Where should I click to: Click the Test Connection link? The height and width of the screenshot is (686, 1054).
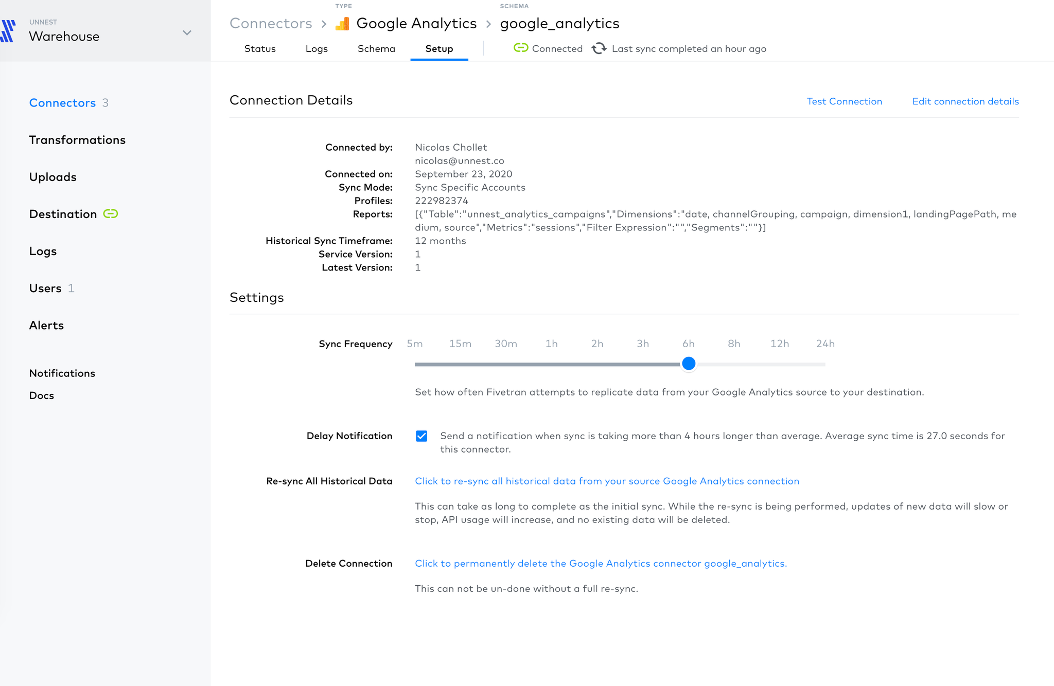844,101
